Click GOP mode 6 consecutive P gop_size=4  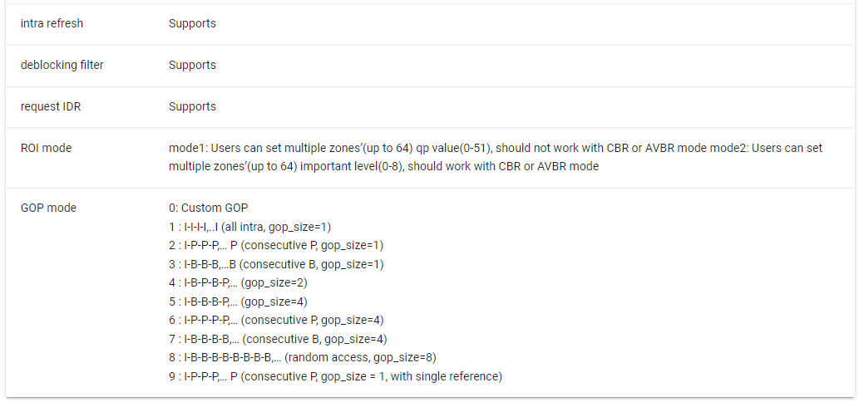pyautogui.click(x=275, y=321)
